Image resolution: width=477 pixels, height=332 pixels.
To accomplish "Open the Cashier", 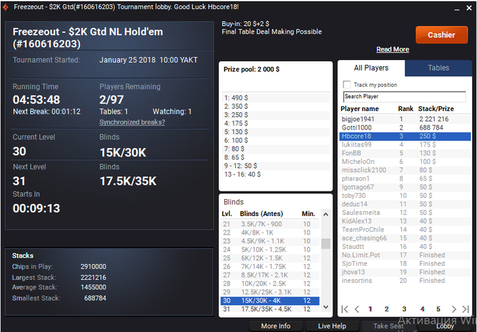I will pyautogui.click(x=442, y=35).
